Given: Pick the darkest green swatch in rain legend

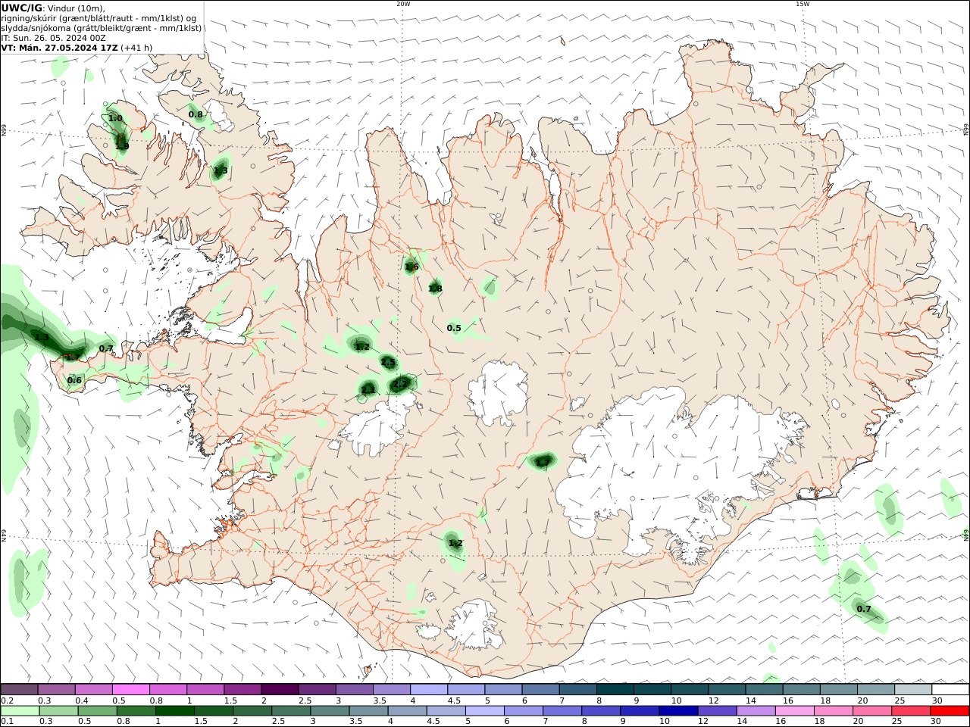Looking at the screenshot, I should 175,710.
